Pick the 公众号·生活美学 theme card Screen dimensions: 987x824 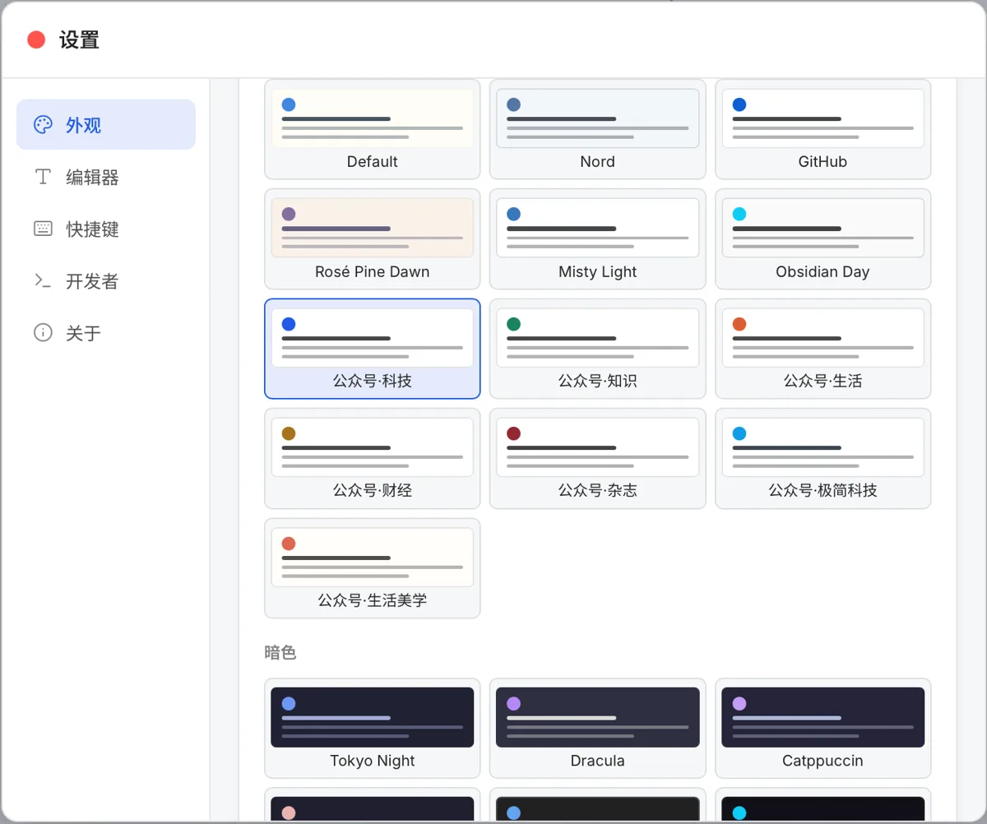coord(373,568)
